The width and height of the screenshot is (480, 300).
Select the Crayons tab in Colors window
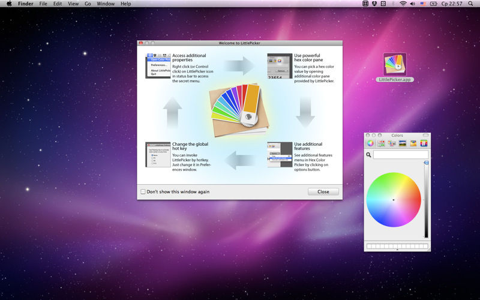(413, 143)
